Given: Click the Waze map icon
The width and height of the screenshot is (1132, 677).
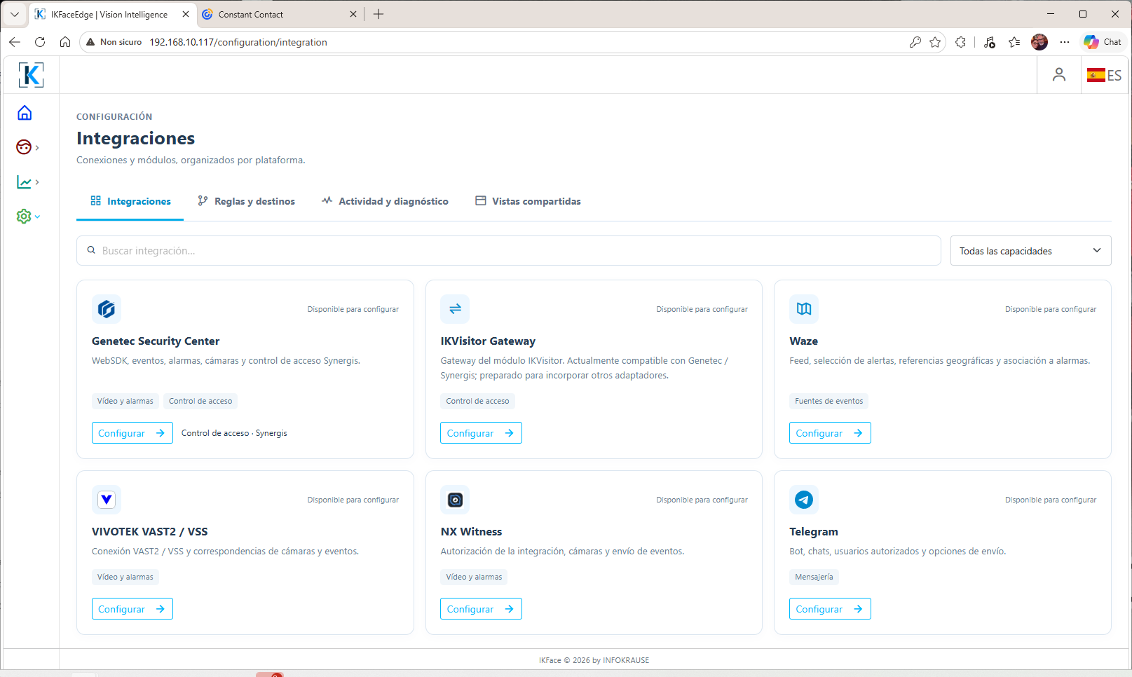Looking at the screenshot, I should 804,309.
